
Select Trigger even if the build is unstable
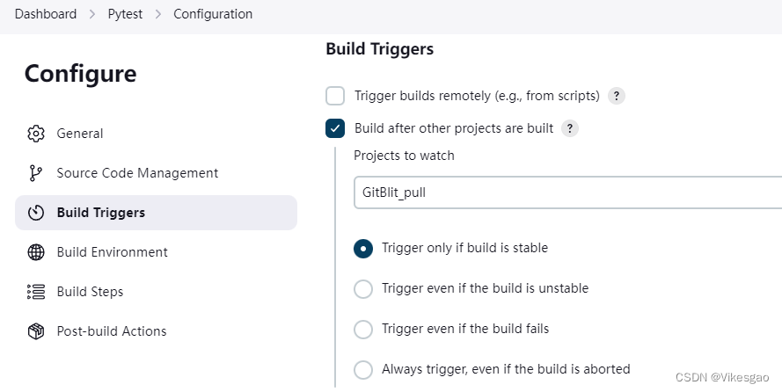click(362, 288)
